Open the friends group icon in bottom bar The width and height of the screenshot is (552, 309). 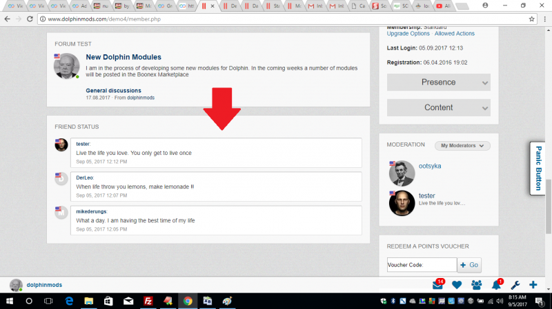point(476,285)
